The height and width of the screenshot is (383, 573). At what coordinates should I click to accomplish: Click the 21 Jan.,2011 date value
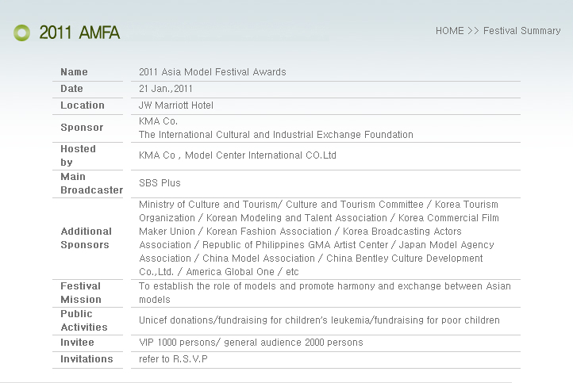coord(166,89)
